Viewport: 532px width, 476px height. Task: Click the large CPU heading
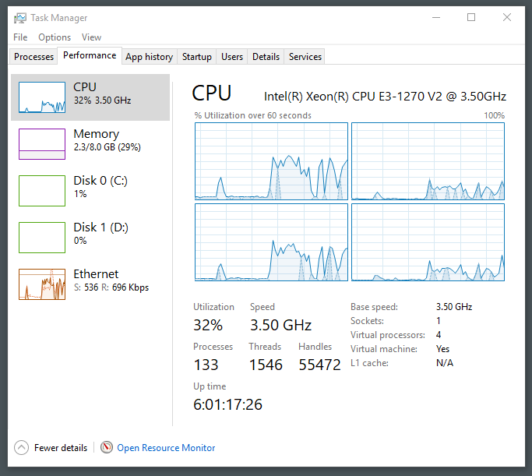[x=212, y=93]
